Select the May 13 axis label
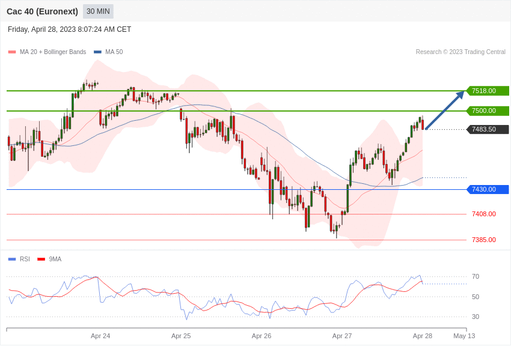The image size is (511, 346). [x=464, y=336]
